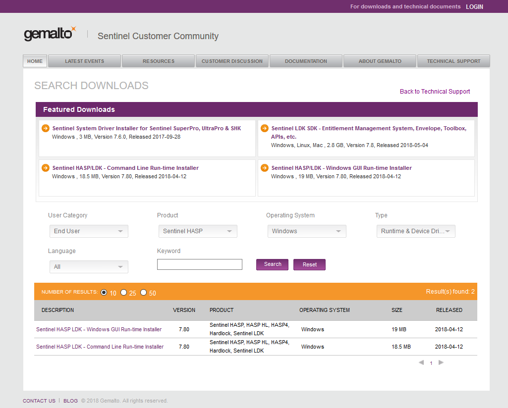The width and height of the screenshot is (508, 408).
Task: Follow Back to Technical Support link
Action: pyautogui.click(x=435, y=91)
